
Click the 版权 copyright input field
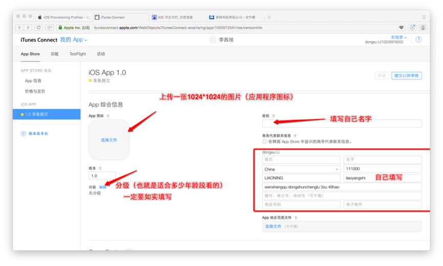[x=342, y=124]
